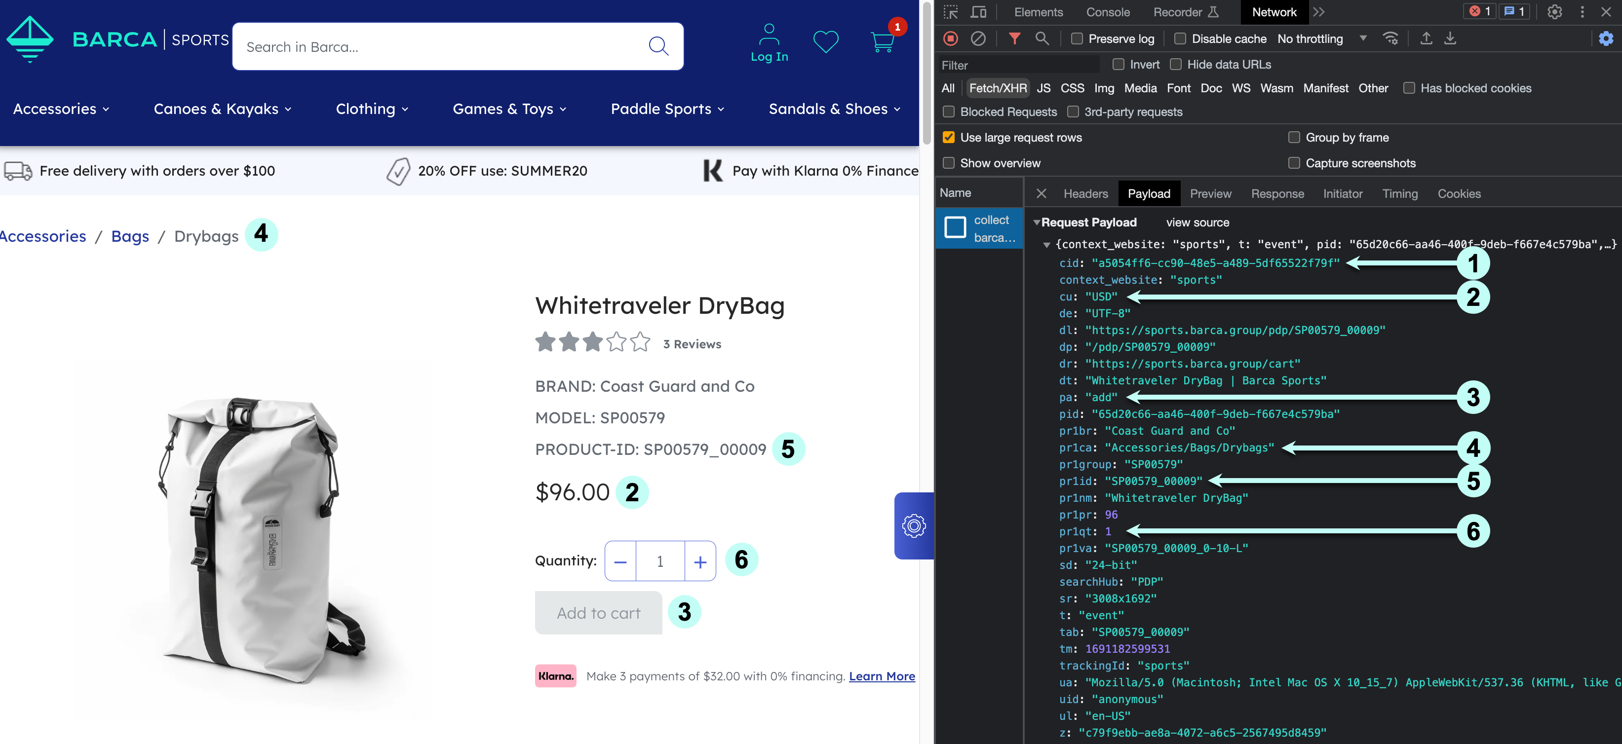Viewport: 1622px width, 744px height.
Task: Check 3rd-party requests checkbox
Action: pos(1073,112)
